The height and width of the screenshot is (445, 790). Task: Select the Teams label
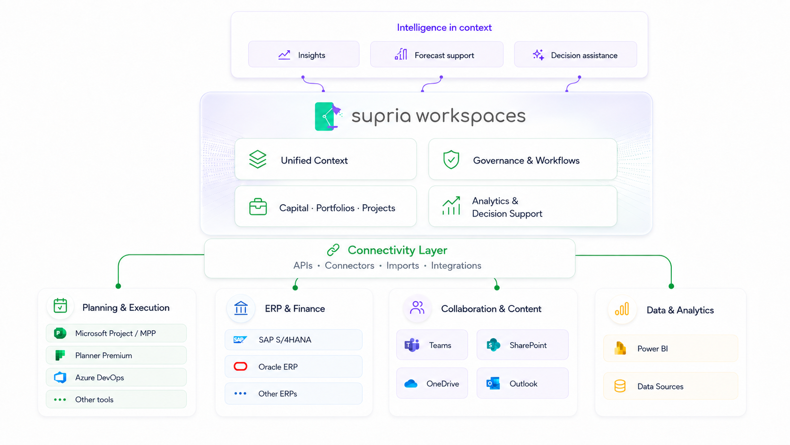click(440, 345)
